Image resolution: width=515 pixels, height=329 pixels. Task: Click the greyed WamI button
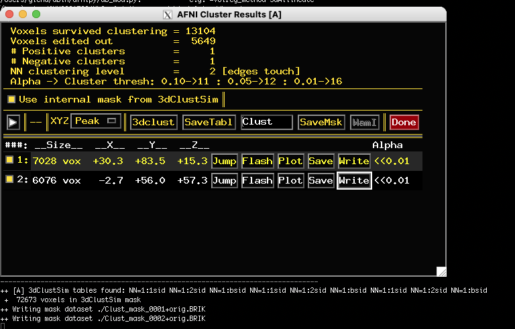click(x=365, y=122)
